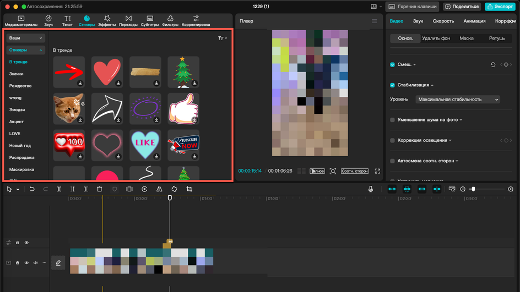Open the Субтитры captions tab

coord(150,21)
